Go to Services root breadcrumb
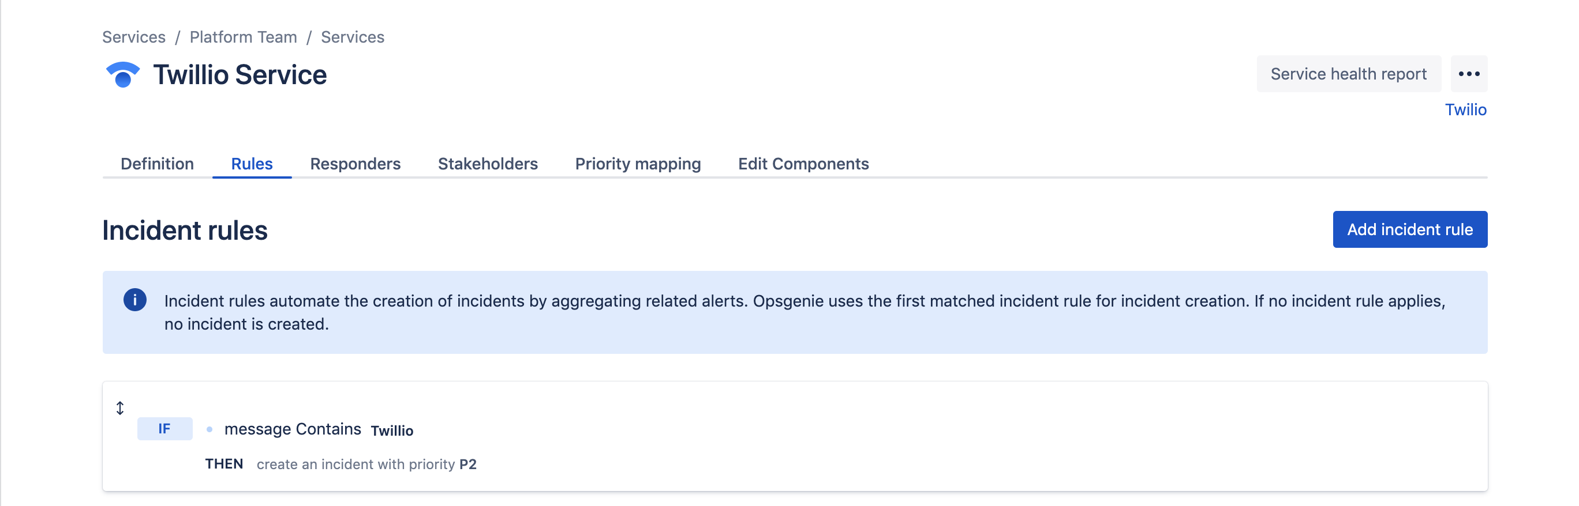The width and height of the screenshot is (1579, 506). point(134,37)
